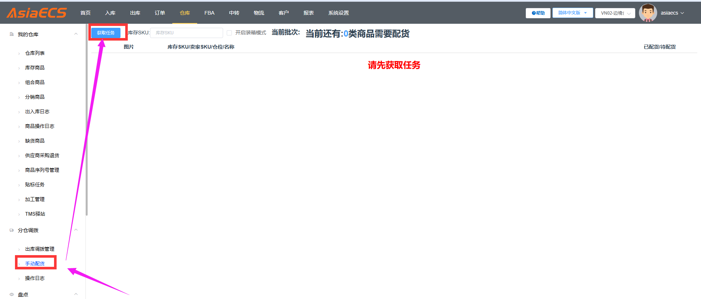
Task: Collapse the 盘点 section chevron
Action: point(76,294)
